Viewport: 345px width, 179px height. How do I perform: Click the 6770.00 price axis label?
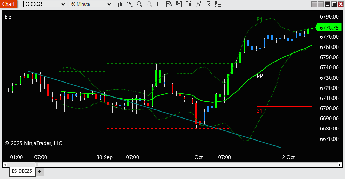click(x=329, y=37)
